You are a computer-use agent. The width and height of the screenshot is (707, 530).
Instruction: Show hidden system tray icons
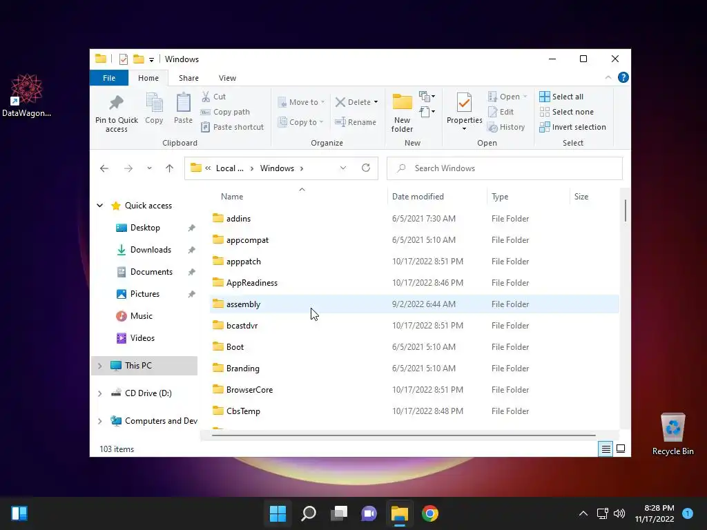(583, 513)
